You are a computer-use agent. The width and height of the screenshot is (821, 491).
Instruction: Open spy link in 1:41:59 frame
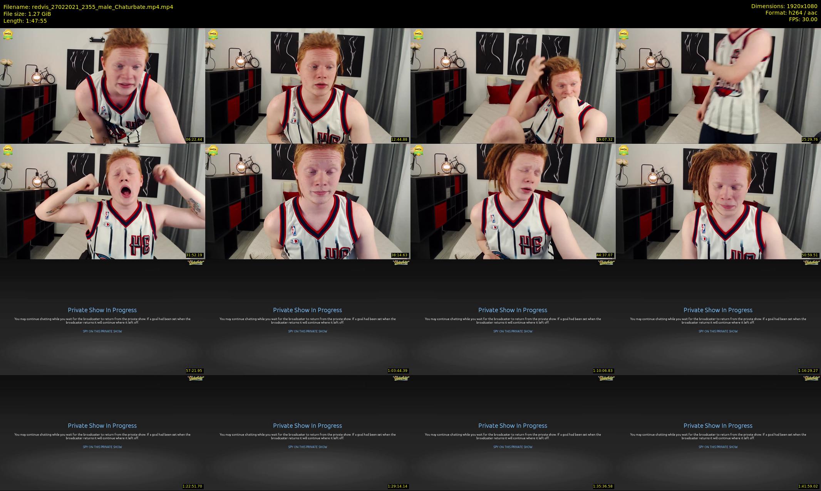pos(718,447)
